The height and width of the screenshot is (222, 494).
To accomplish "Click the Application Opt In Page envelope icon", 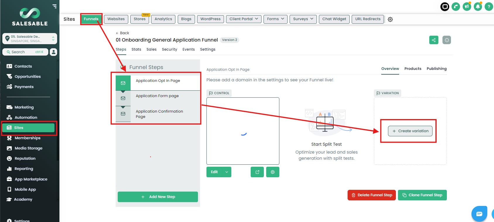I will click(123, 83).
